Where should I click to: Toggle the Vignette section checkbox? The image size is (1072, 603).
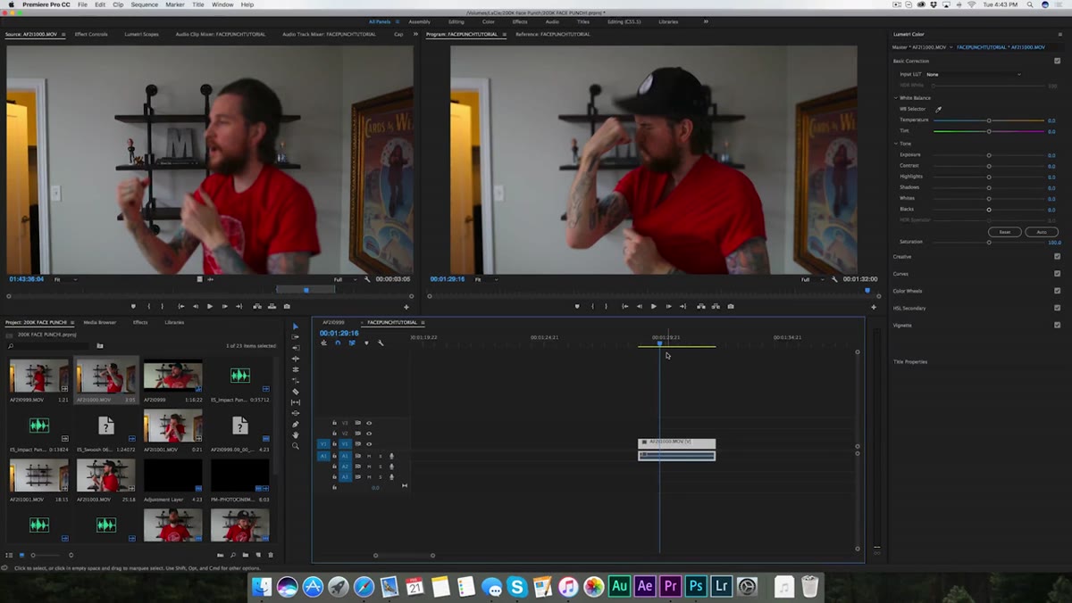[1058, 325]
